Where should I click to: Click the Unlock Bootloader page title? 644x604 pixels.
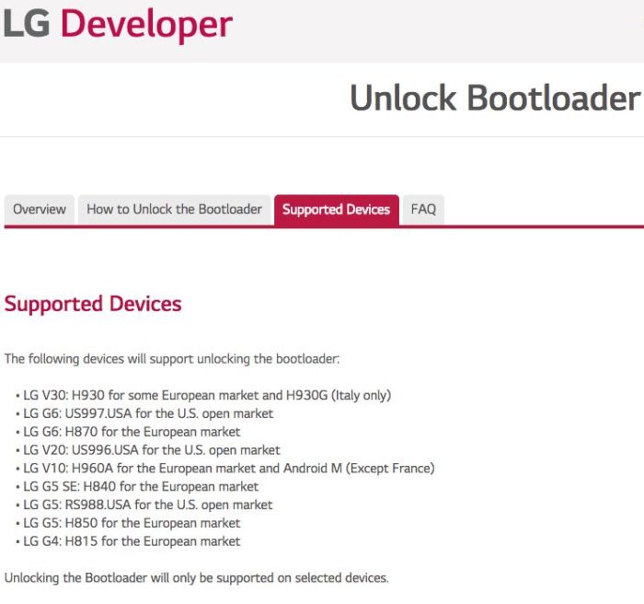click(494, 98)
